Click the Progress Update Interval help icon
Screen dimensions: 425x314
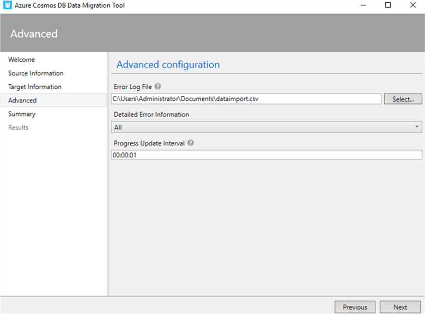tap(191, 143)
